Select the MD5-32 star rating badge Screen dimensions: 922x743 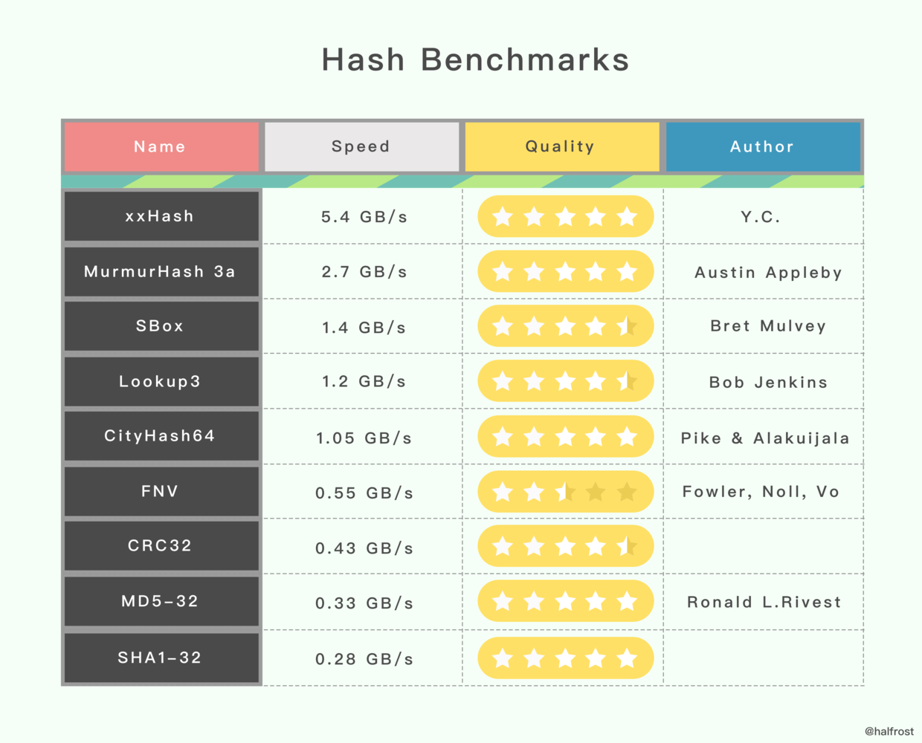pyautogui.click(x=565, y=601)
